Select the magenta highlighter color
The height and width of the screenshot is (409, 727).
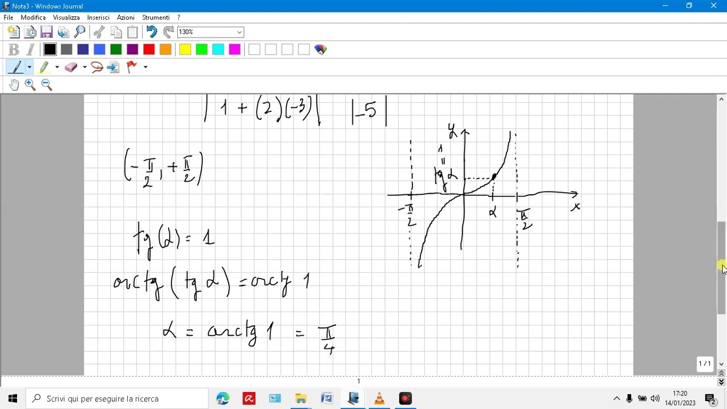[x=235, y=49]
